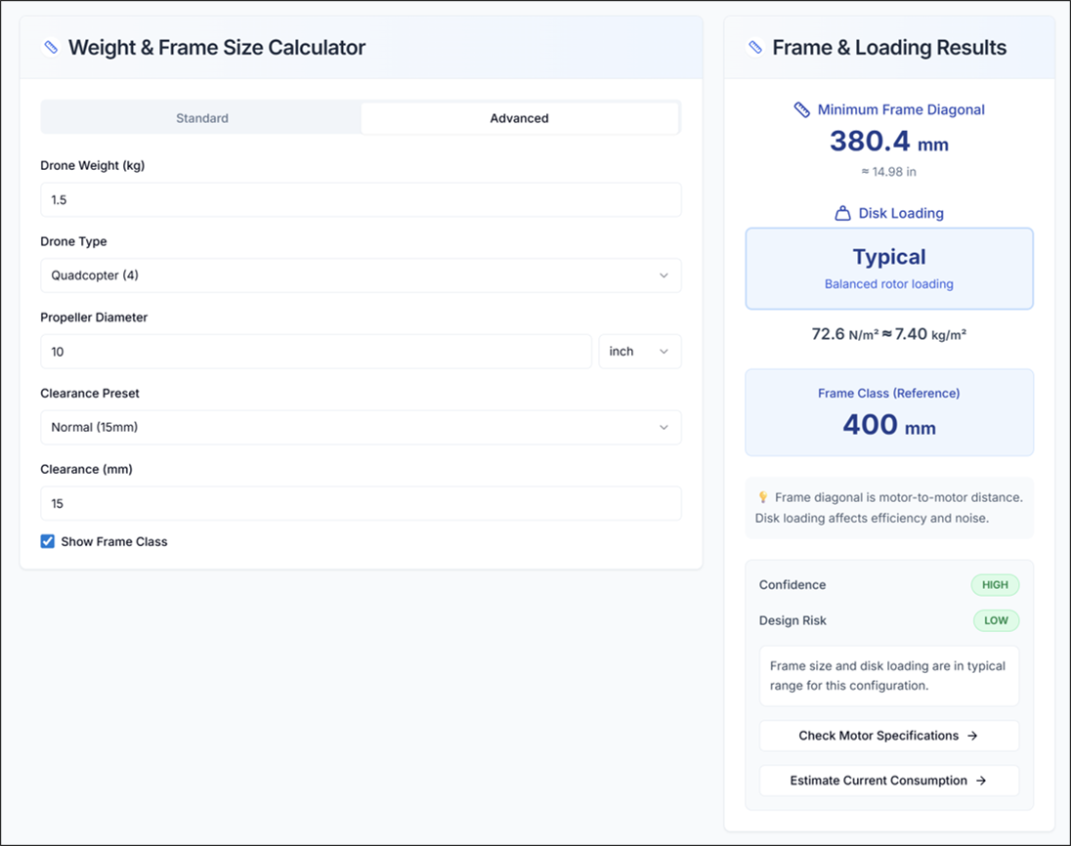Click the Drone Weight input field

pyautogui.click(x=361, y=199)
